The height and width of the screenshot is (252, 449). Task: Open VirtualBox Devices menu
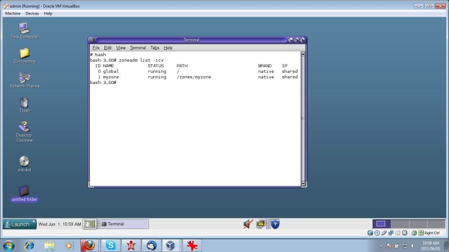click(x=32, y=13)
